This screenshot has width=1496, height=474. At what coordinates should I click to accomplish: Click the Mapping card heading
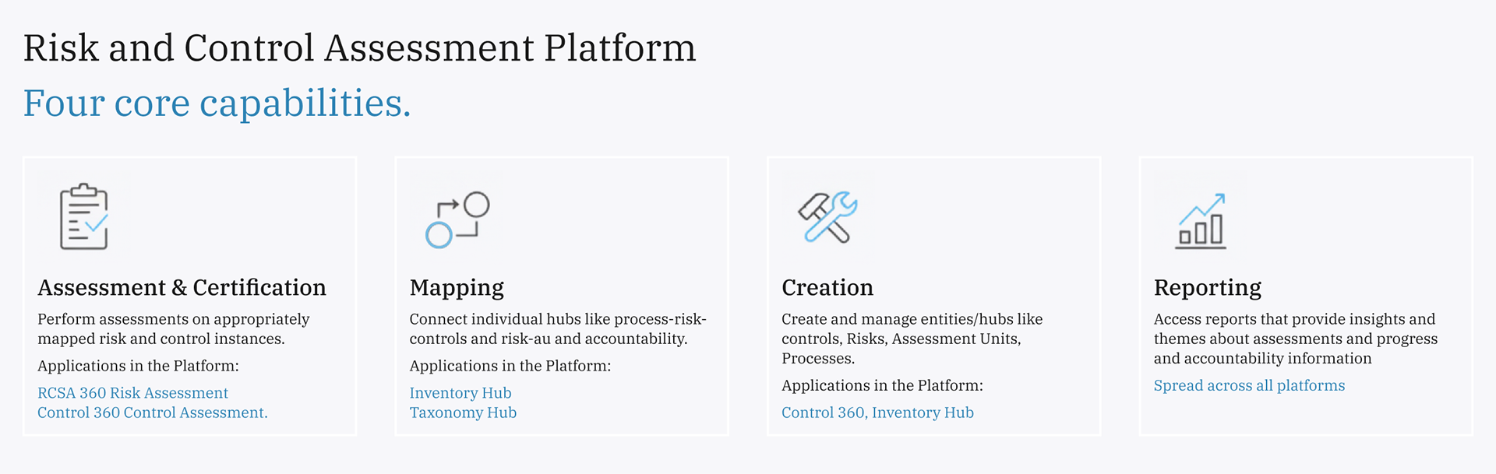click(x=457, y=288)
